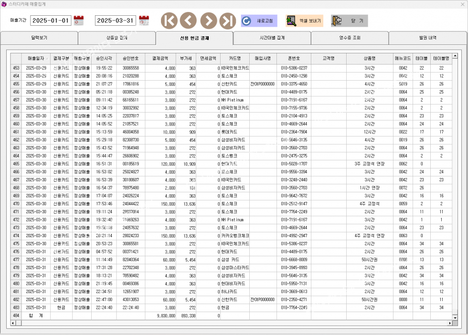Click the 결제구분 column header
Image resolution: width=468 pixels, height=335 pixels.
point(61,59)
